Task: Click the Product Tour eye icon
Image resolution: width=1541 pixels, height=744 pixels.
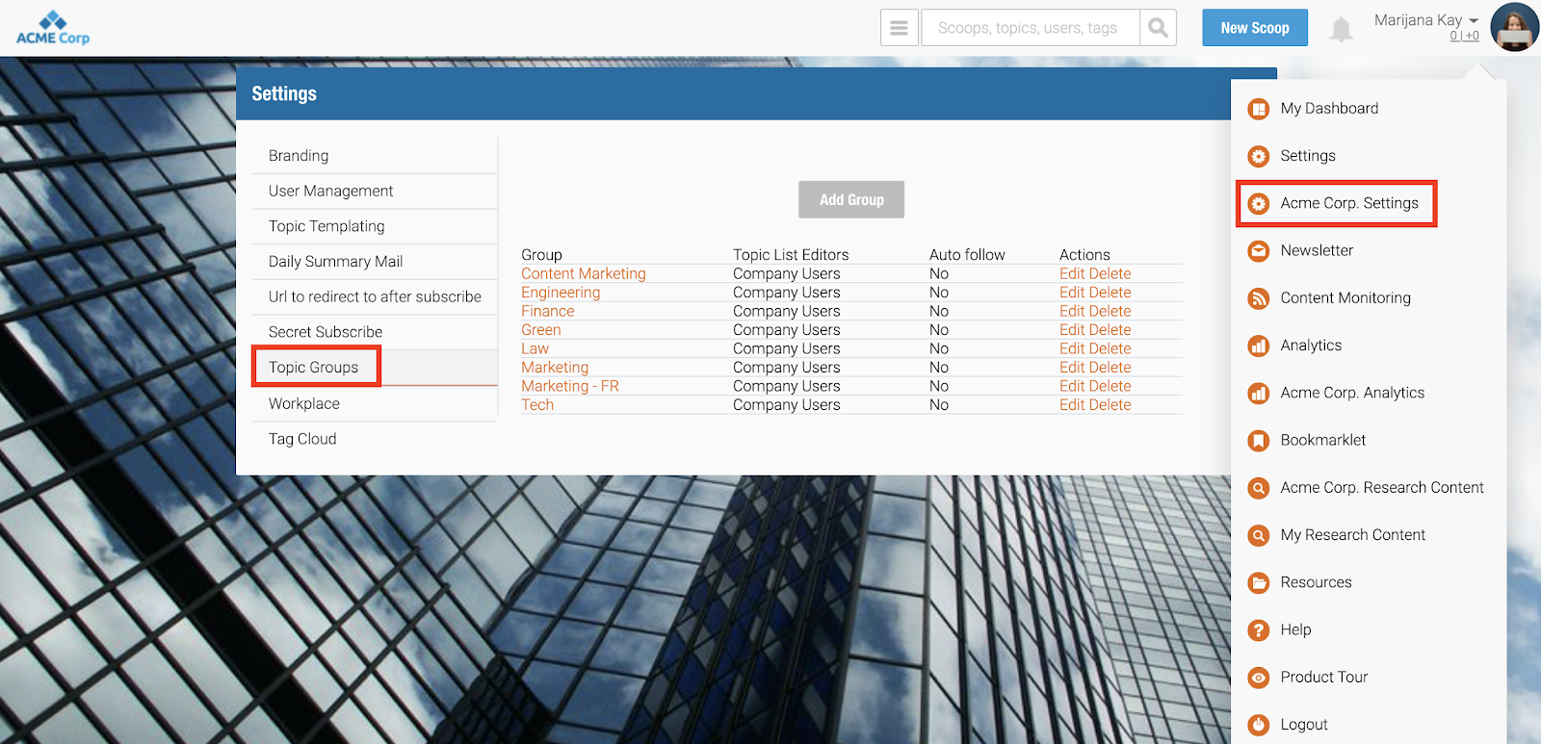Action: pyautogui.click(x=1258, y=678)
